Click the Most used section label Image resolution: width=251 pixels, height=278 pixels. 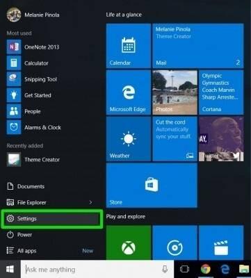click(x=19, y=33)
